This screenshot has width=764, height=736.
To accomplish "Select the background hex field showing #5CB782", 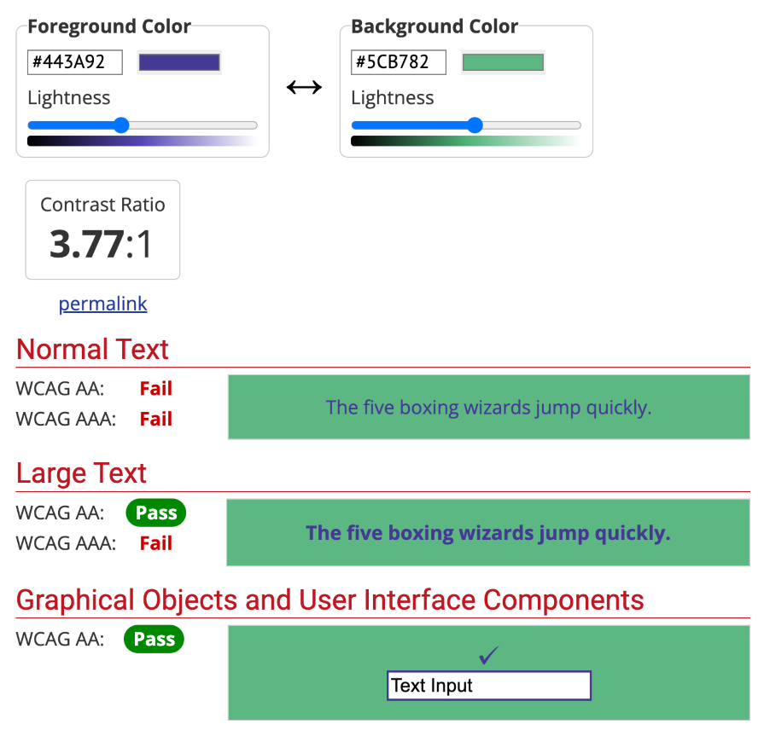I will pyautogui.click(x=398, y=61).
